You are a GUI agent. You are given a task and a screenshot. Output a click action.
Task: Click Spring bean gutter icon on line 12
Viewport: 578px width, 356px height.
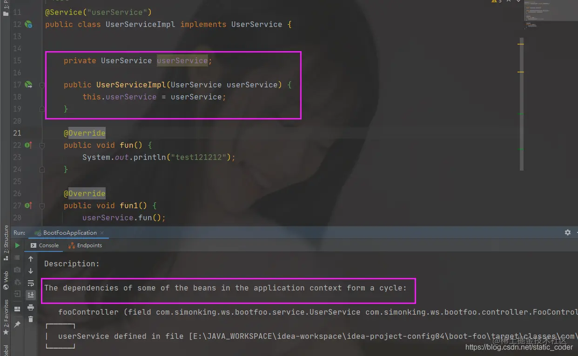tap(28, 24)
